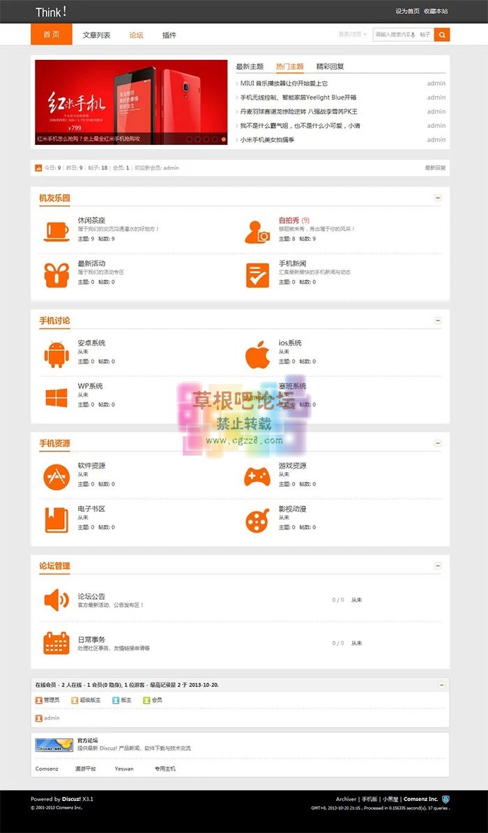Collapse the 手机讨论 section
Image resolution: width=488 pixels, height=833 pixels.
[438, 320]
